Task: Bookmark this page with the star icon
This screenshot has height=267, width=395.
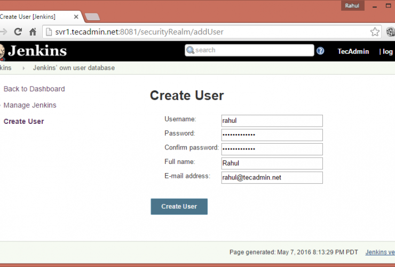Action: [375, 32]
